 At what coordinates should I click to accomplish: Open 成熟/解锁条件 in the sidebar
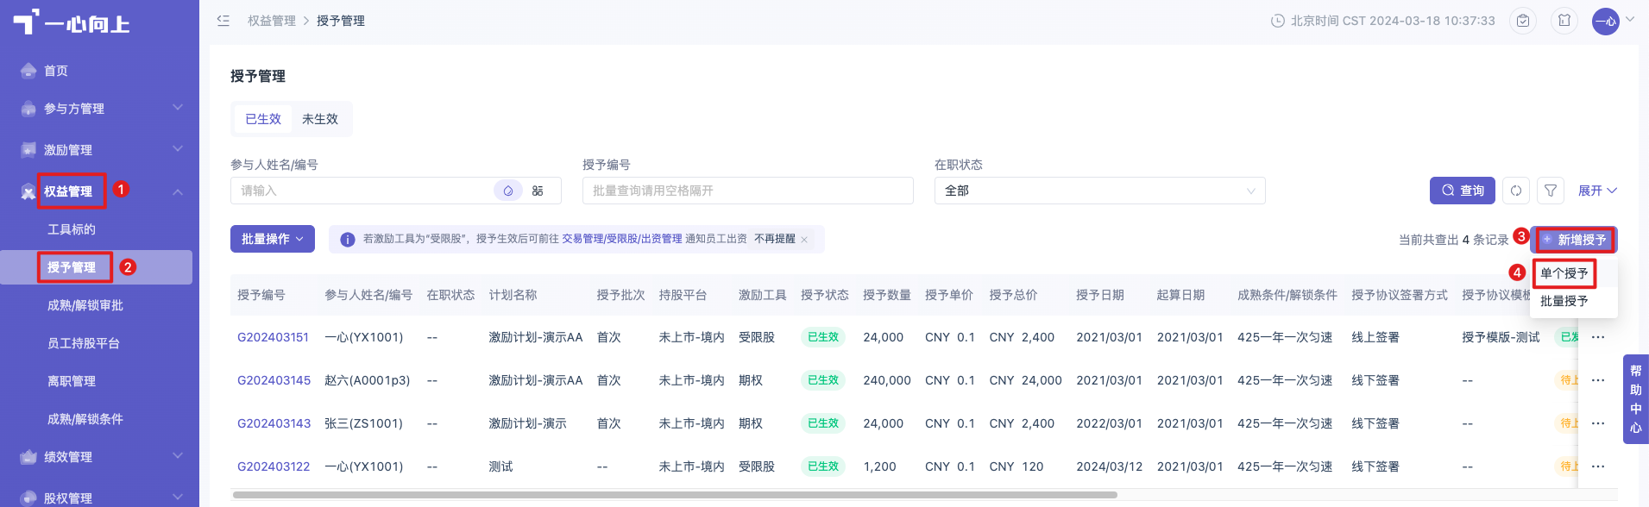(x=85, y=419)
